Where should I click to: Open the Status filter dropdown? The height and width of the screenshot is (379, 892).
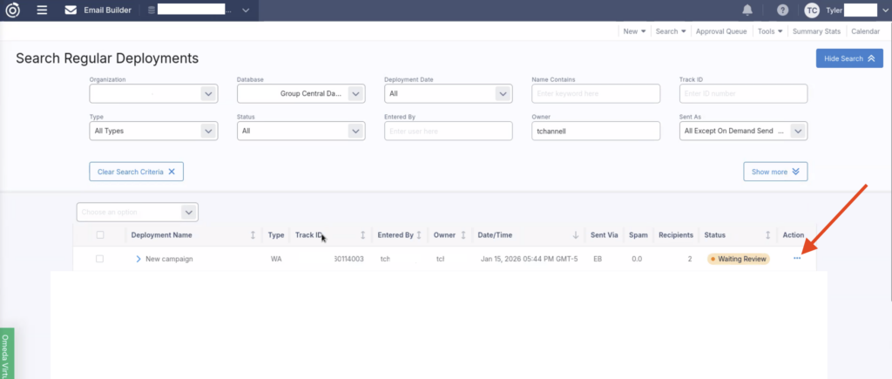coord(301,131)
